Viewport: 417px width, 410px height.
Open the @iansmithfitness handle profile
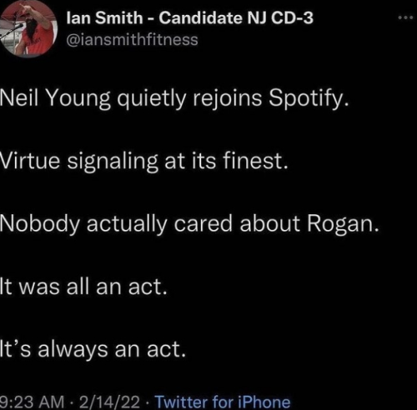(x=132, y=39)
